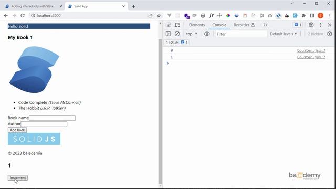Open the JavaScript context top dropdown
The height and width of the screenshot is (189, 336).
192,34
